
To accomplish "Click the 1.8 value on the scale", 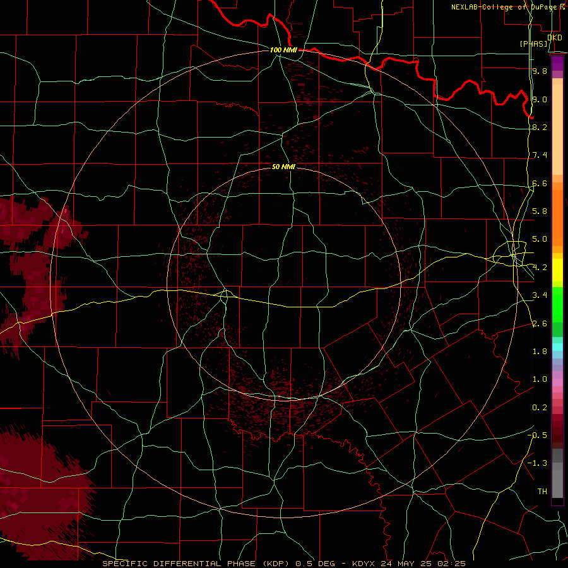I will click(540, 352).
